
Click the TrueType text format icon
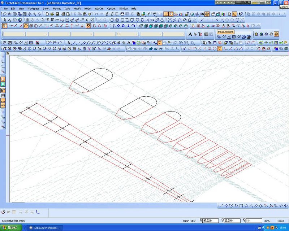pyautogui.click(x=200, y=34)
